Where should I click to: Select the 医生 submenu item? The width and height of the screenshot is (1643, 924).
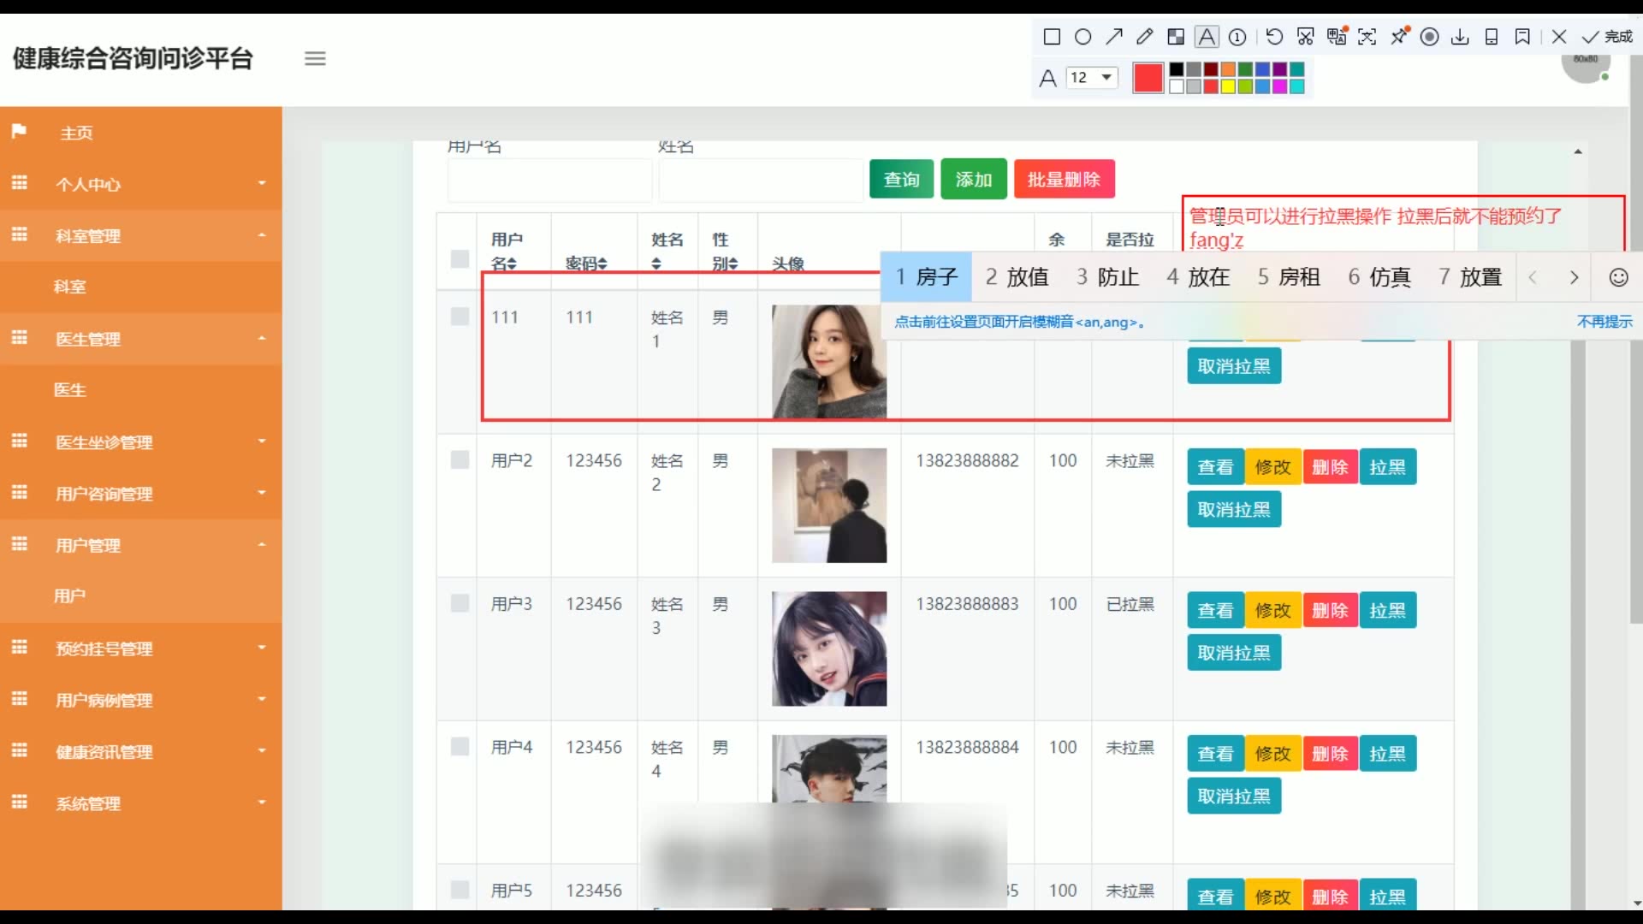click(70, 390)
